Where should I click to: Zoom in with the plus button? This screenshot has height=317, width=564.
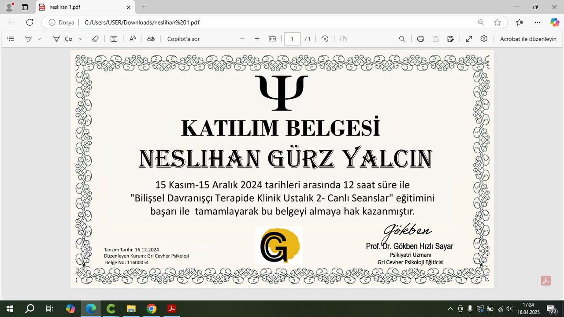(x=257, y=39)
